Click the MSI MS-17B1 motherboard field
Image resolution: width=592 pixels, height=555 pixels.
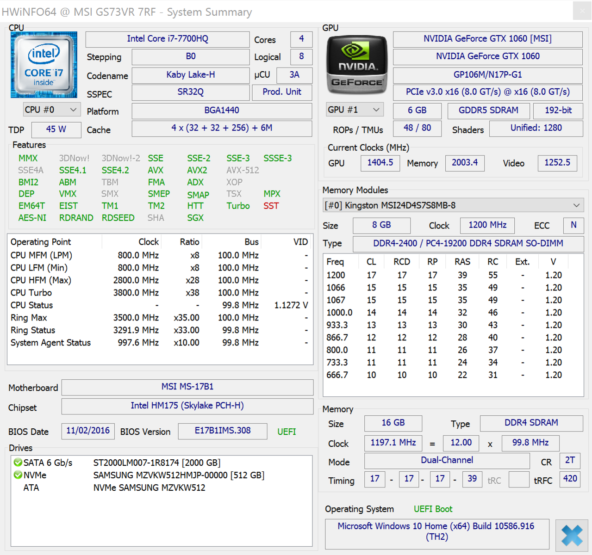coord(187,387)
